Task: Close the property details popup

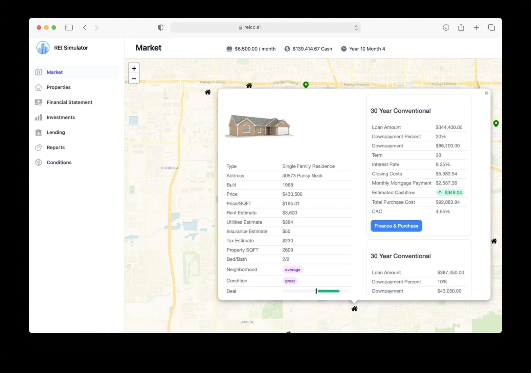Action: tap(486, 93)
